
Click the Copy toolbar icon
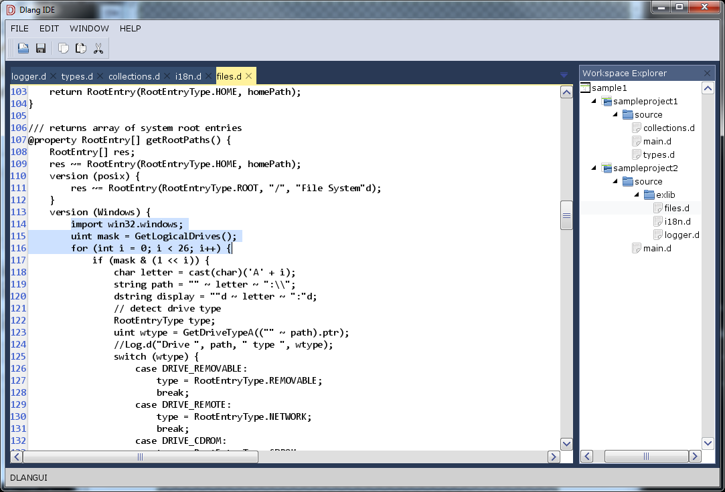click(64, 48)
